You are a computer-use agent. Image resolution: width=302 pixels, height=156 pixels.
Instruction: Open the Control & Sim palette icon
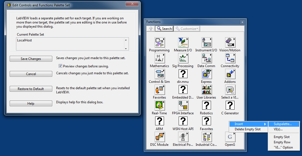(x=160, y=74)
